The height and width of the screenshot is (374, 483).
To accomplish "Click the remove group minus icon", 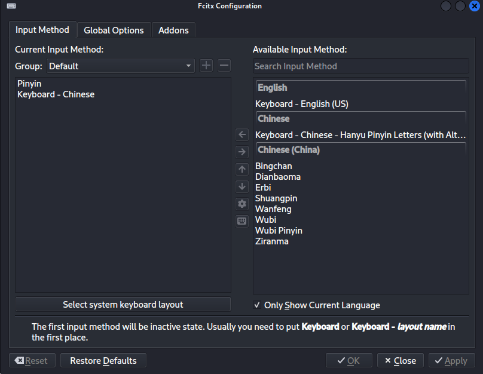I will (x=224, y=66).
